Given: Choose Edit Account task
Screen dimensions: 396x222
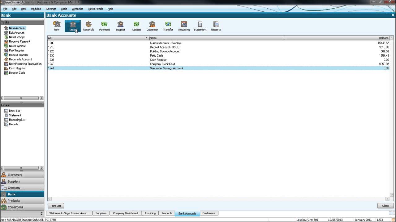Looking at the screenshot, I should click(x=16, y=33).
